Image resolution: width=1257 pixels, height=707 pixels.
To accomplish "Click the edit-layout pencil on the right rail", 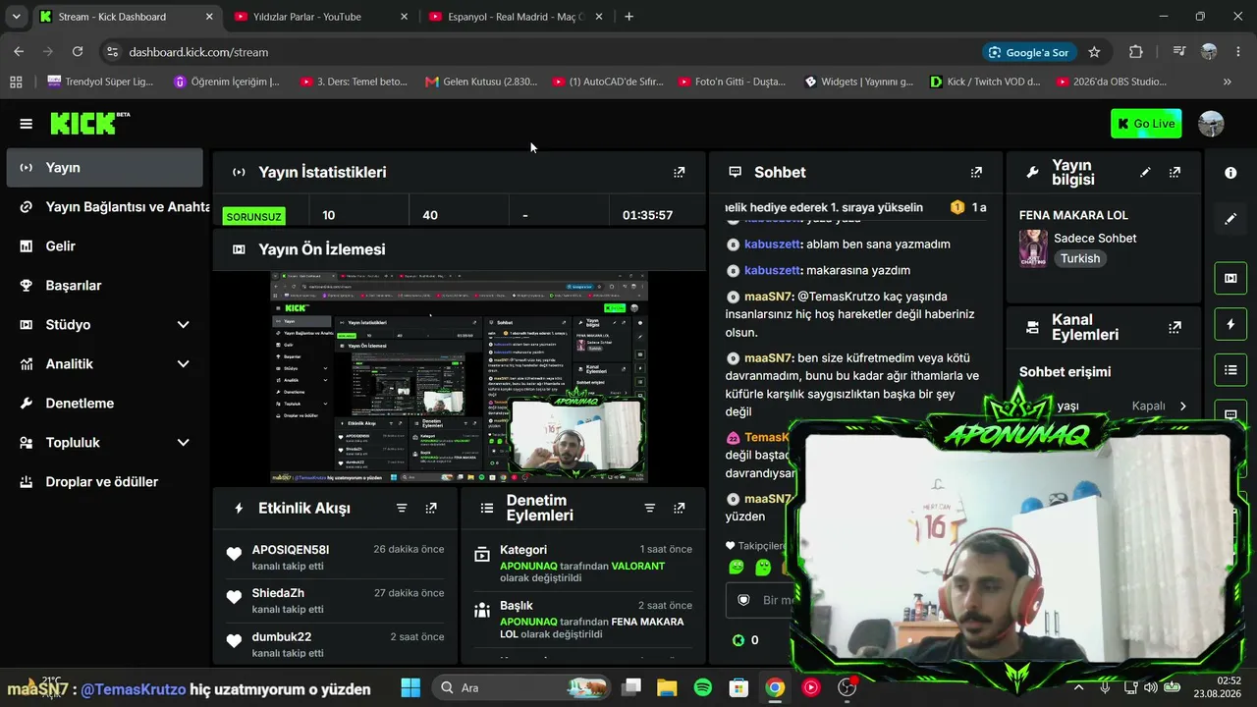I will tap(1230, 219).
